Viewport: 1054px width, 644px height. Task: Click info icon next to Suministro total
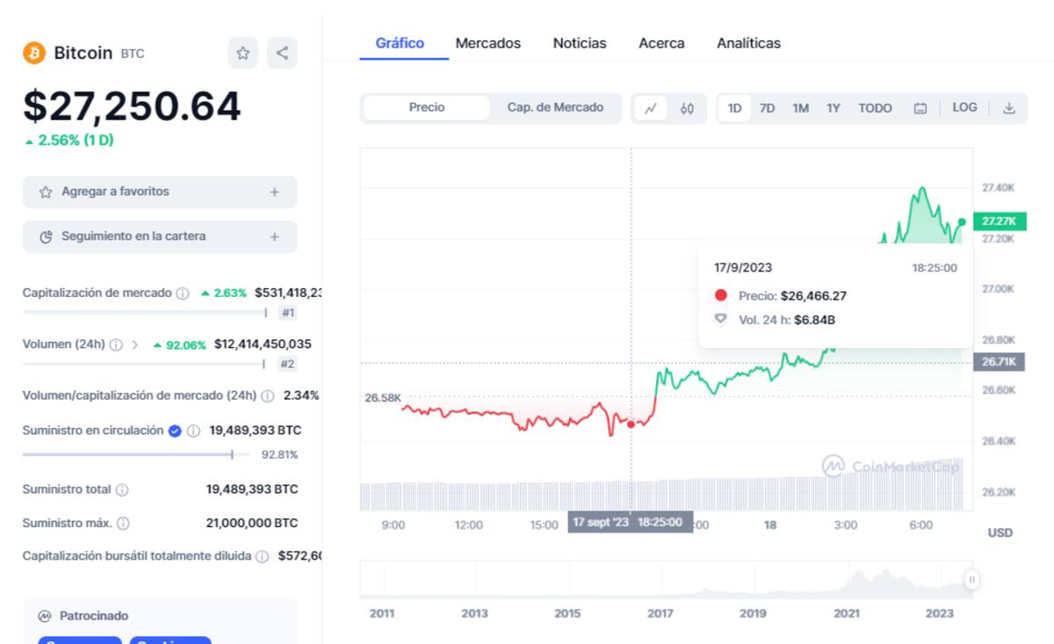122,489
